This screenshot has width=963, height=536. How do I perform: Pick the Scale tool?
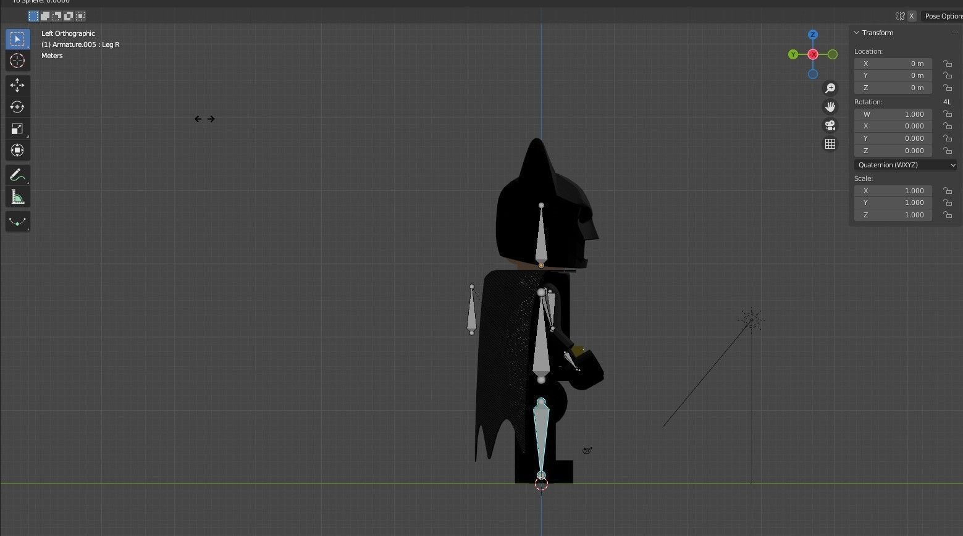point(17,128)
